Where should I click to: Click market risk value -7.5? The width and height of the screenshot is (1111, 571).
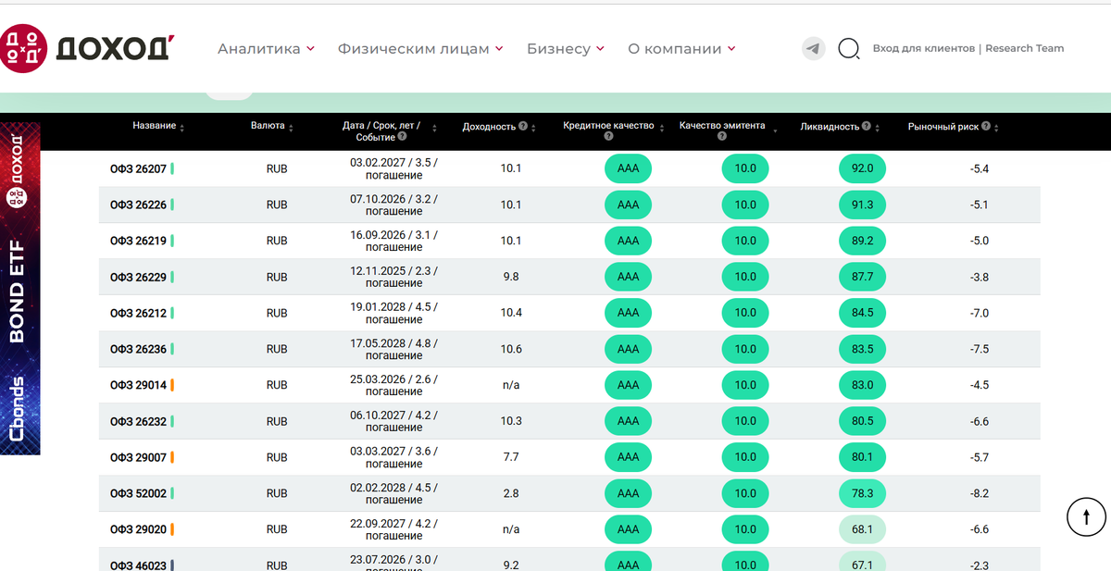point(980,349)
